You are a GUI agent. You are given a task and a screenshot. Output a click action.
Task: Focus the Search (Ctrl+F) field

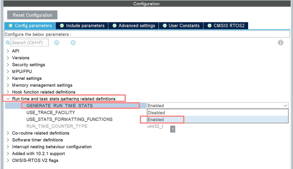(x=30, y=43)
